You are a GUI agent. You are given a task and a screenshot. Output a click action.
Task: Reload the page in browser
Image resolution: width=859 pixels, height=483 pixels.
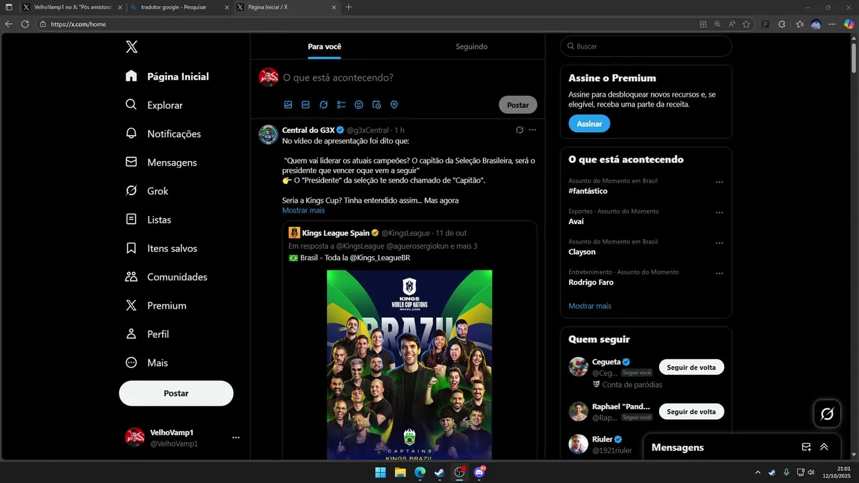[x=25, y=23]
